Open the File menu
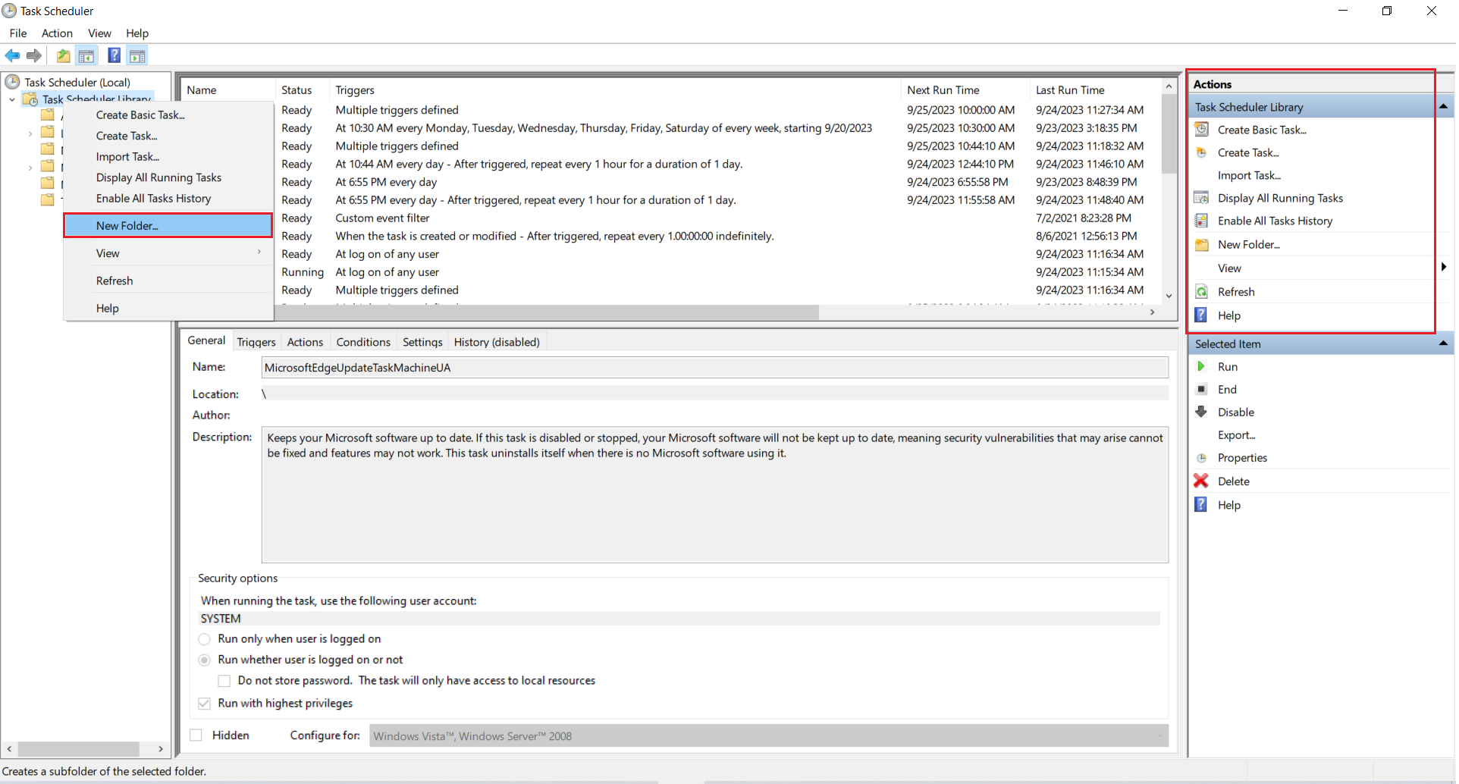The image size is (1459, 784). [18, 33]
